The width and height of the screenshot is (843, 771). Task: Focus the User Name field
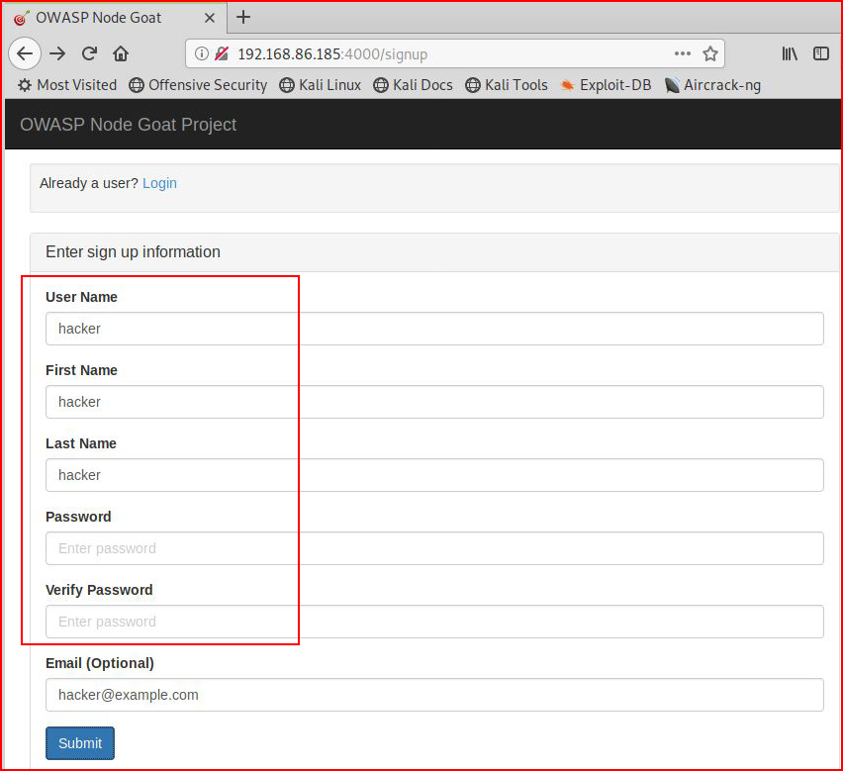(434, 329)
